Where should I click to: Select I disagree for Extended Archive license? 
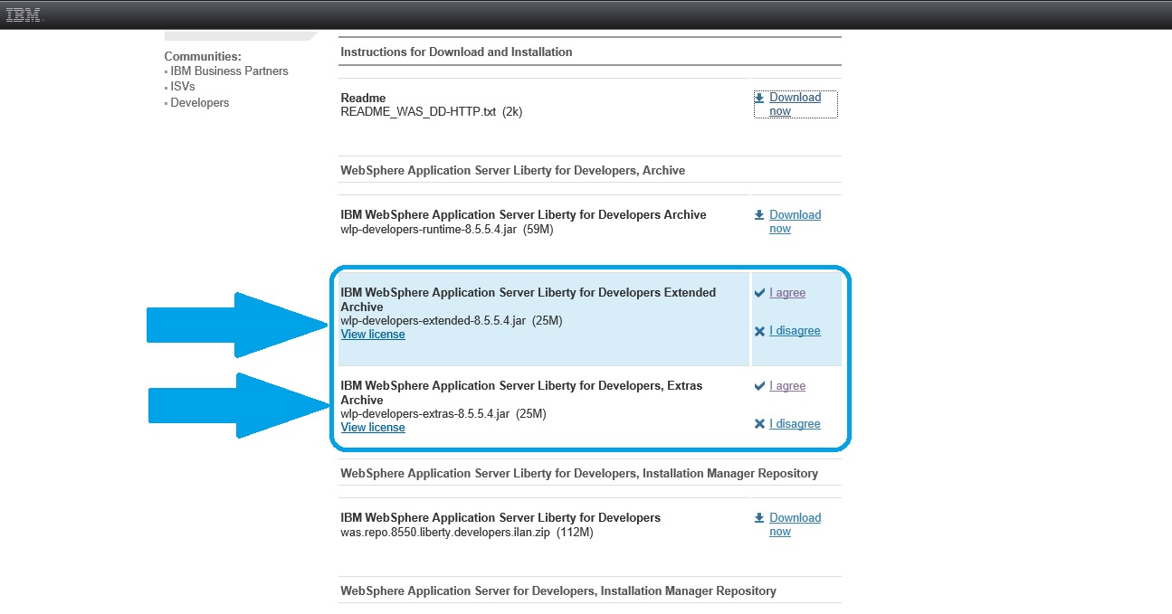795,331
